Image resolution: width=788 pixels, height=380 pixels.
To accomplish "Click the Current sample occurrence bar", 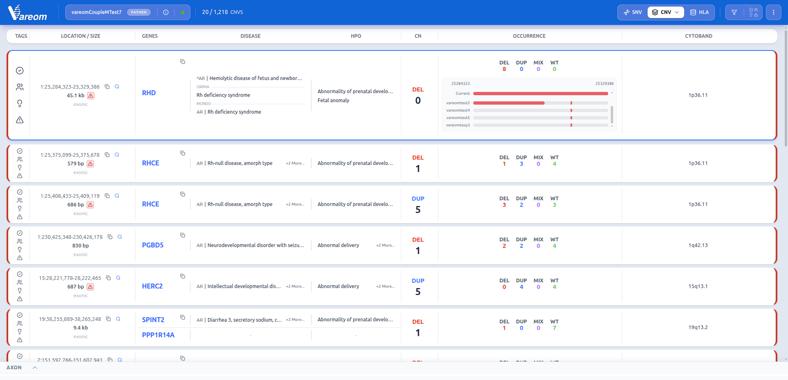I will click(541, 94).
